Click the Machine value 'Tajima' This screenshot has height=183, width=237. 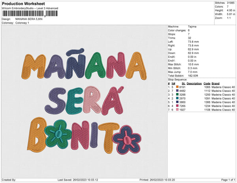[x=192, y=26]
